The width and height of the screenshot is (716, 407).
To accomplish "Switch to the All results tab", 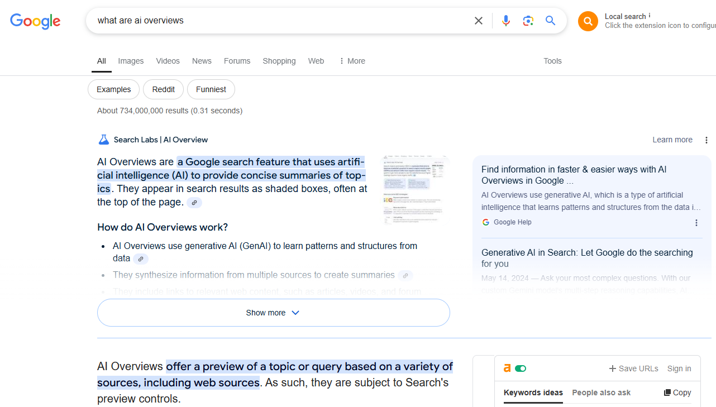I will [x=101, y=61].
